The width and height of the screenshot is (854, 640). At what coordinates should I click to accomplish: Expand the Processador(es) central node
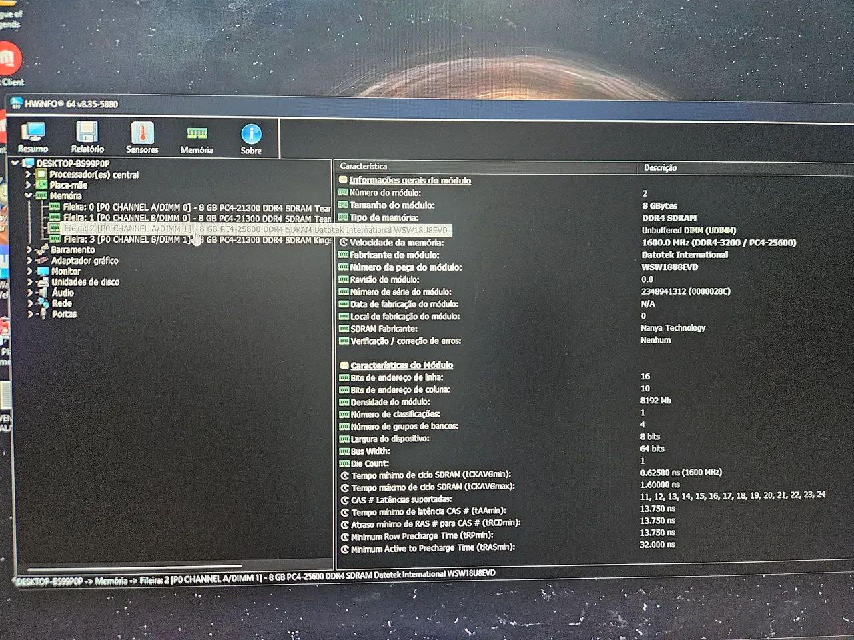[x=27, y=175]
